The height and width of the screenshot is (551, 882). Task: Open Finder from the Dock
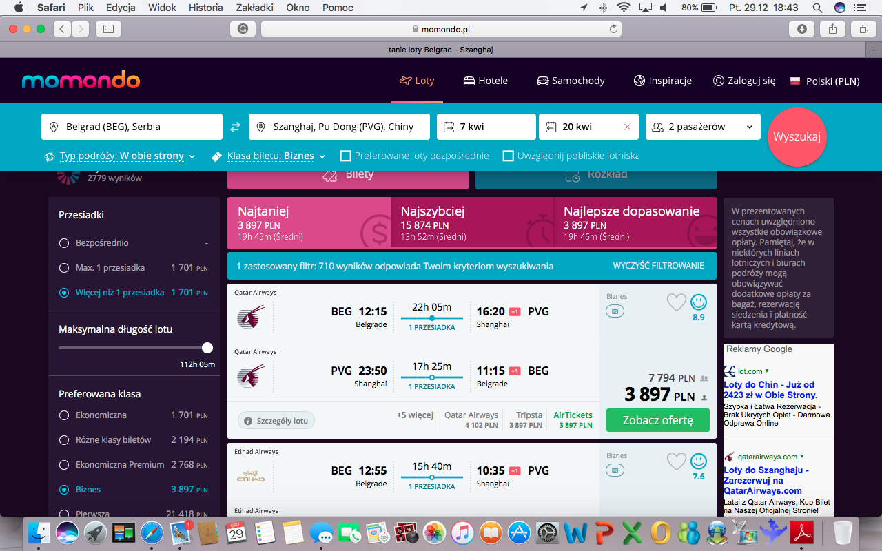39,532
